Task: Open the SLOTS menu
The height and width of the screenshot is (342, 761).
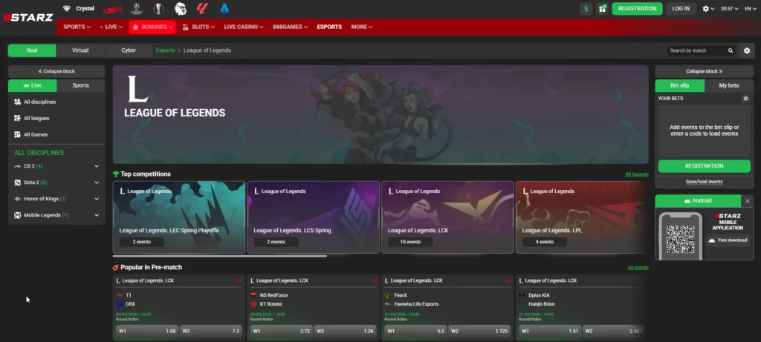Action: tap(198, 27)
